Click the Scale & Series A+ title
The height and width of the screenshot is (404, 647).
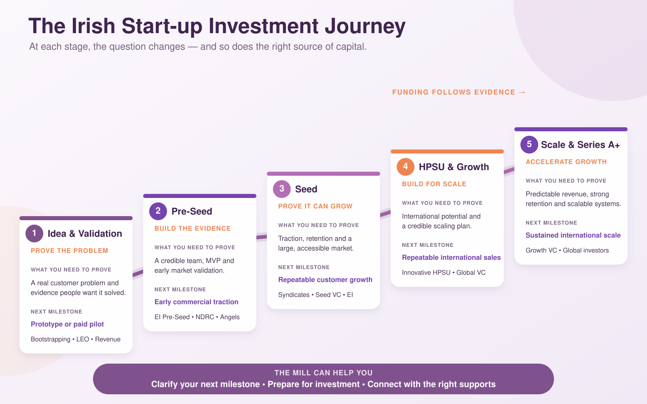tap(580, 145)
